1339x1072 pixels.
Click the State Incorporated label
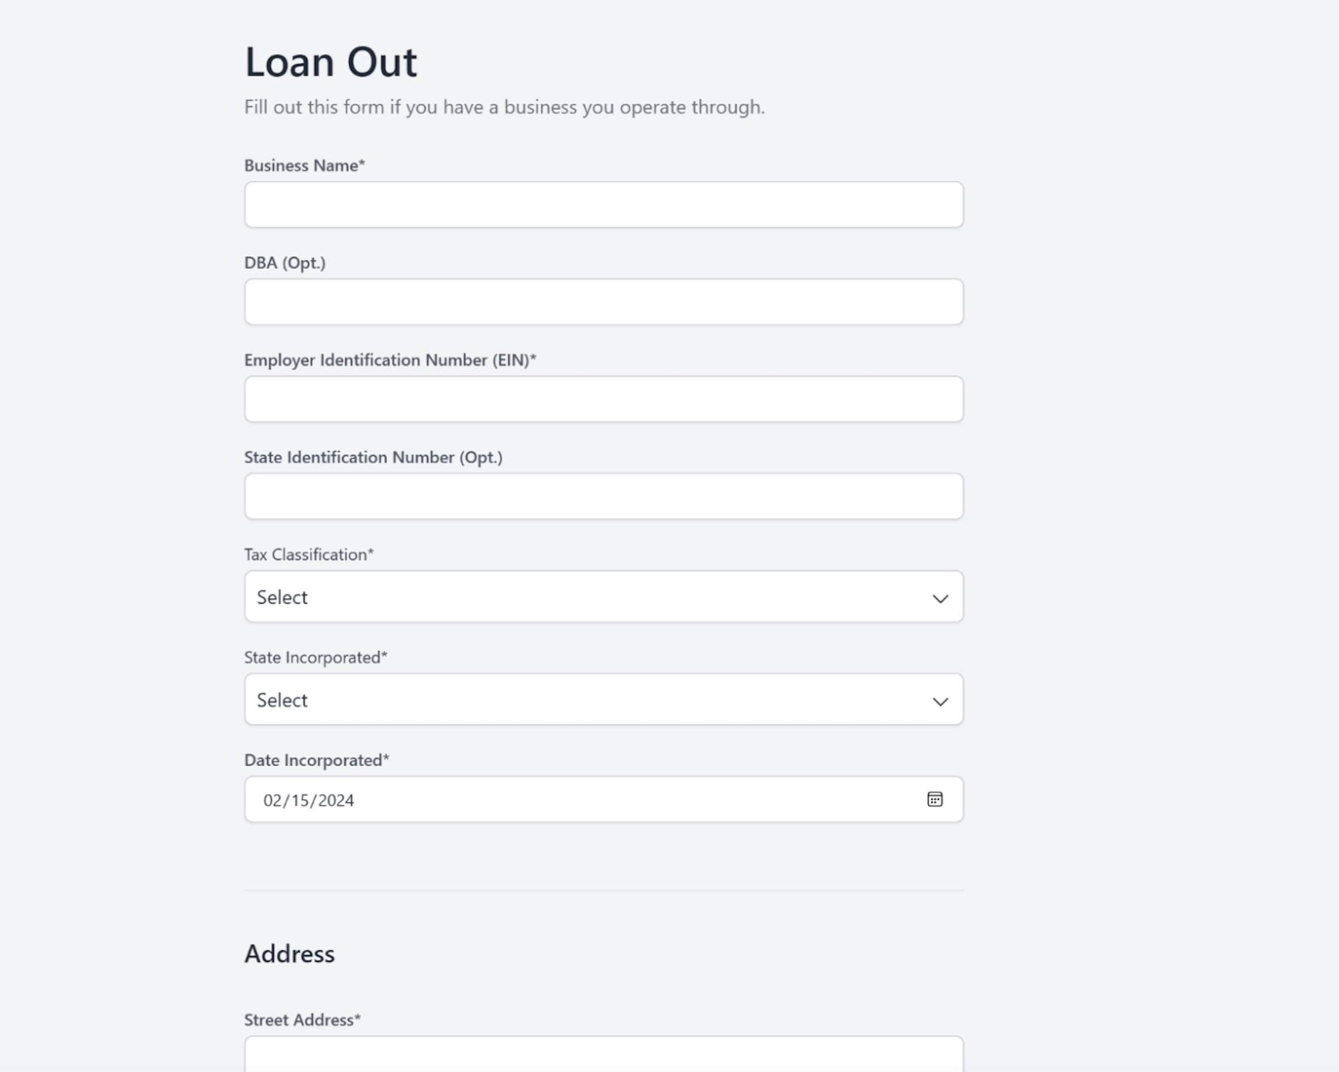point(316,657)
